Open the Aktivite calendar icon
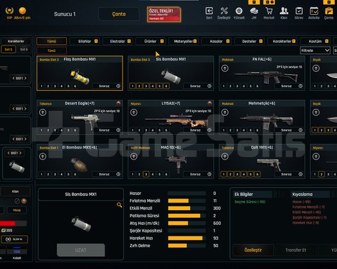The width and height of the screenshot is (337, 269). click(314, 11)
